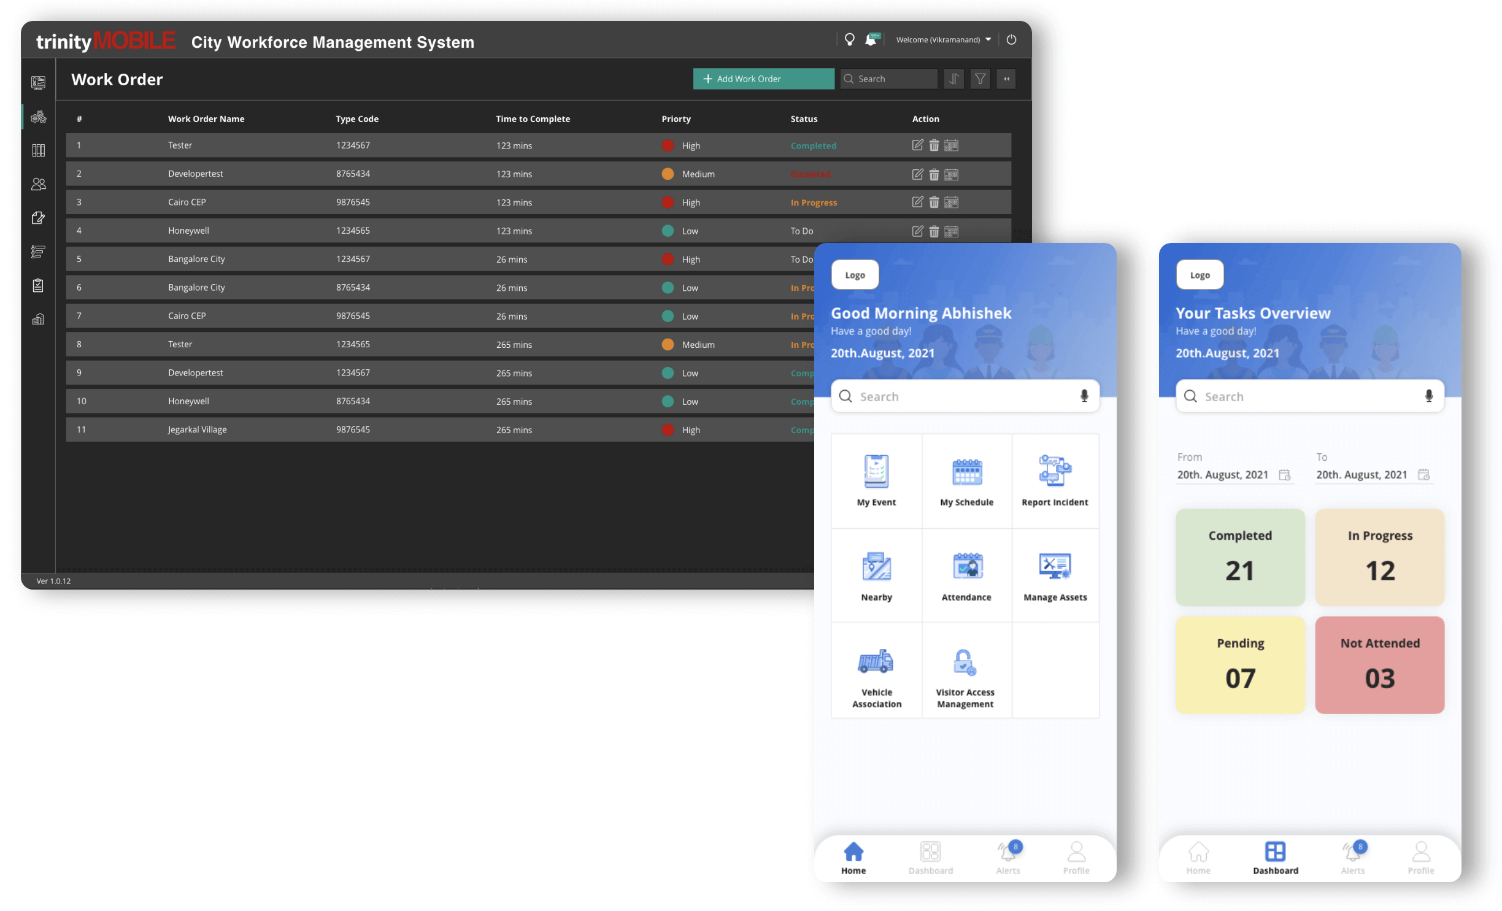Open My Schedule tile
This screenshot has width=1502, height=911.
tap(966, 482)
